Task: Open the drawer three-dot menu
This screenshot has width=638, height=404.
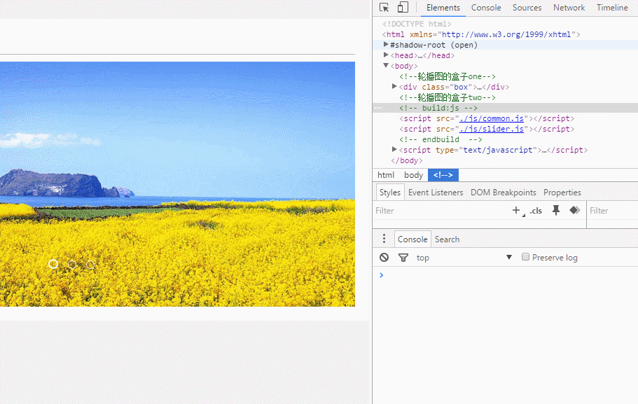Action: [x=384, y=239]
